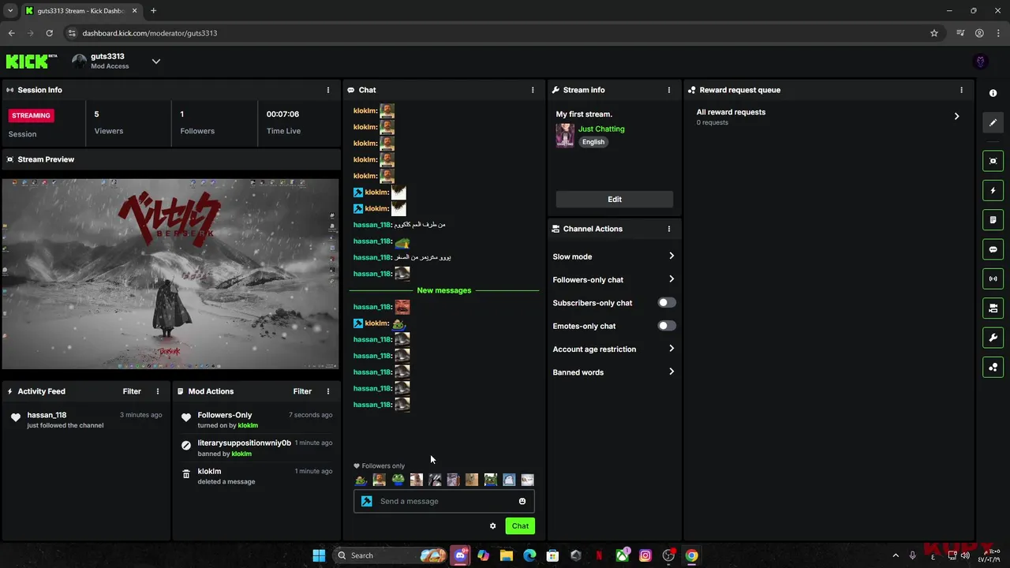The width and height of the screenshot is (1010, 568).
Task: Click literarysuppositionwniy0b in Mod Actions
Action: pyautogui.click(x=244, y=443)
